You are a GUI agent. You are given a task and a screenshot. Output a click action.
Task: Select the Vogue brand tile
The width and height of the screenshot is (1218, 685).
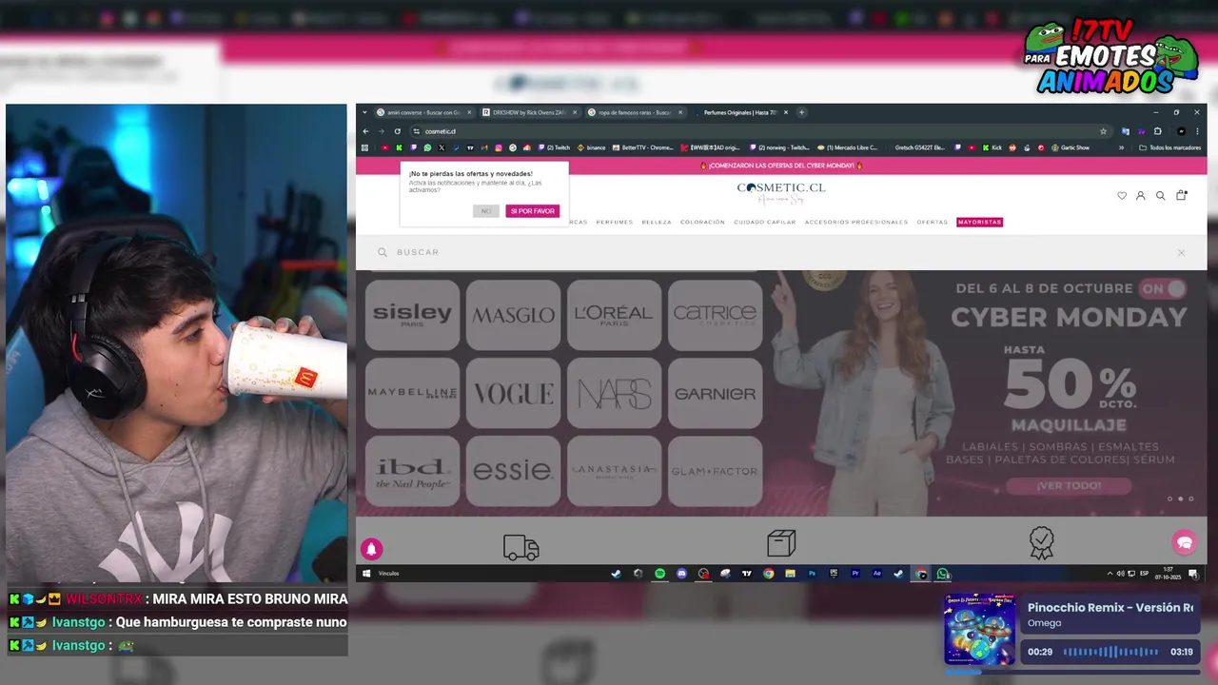point(513,393)
